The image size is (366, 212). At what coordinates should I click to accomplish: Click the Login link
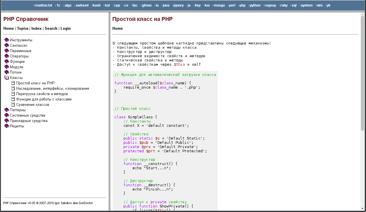point(66,28)
